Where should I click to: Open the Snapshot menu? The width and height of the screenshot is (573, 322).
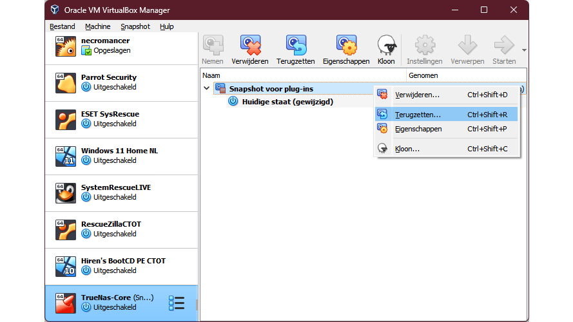135,26
